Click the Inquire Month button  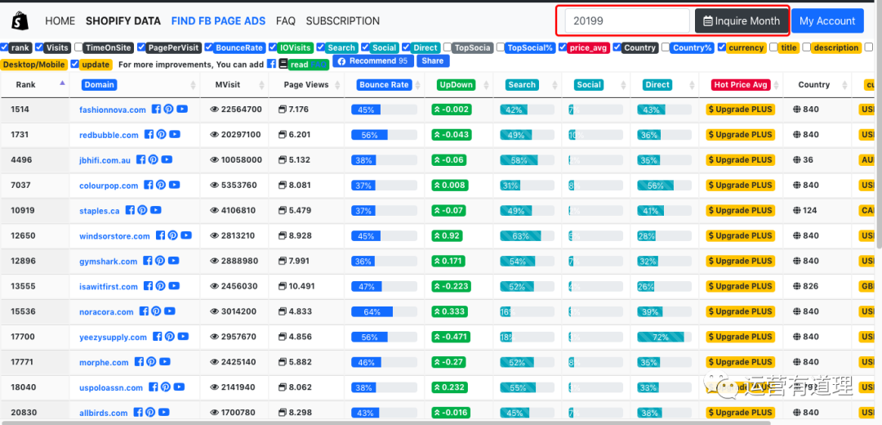tap(742, 21)
